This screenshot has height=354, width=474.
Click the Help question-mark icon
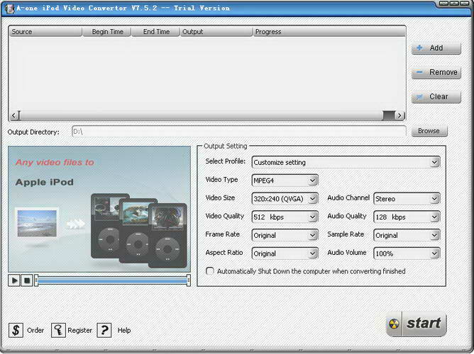pos(104,330)
